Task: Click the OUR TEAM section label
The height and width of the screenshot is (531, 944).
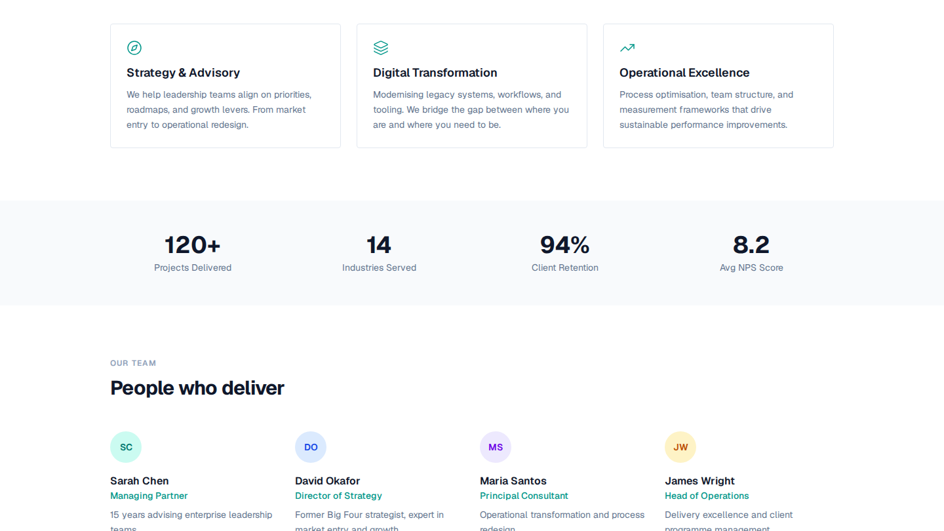Action: [x=133, y=363]
